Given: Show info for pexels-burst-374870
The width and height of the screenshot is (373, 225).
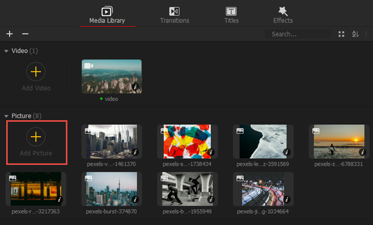Looking at the screenshot, I should (135, 200).
